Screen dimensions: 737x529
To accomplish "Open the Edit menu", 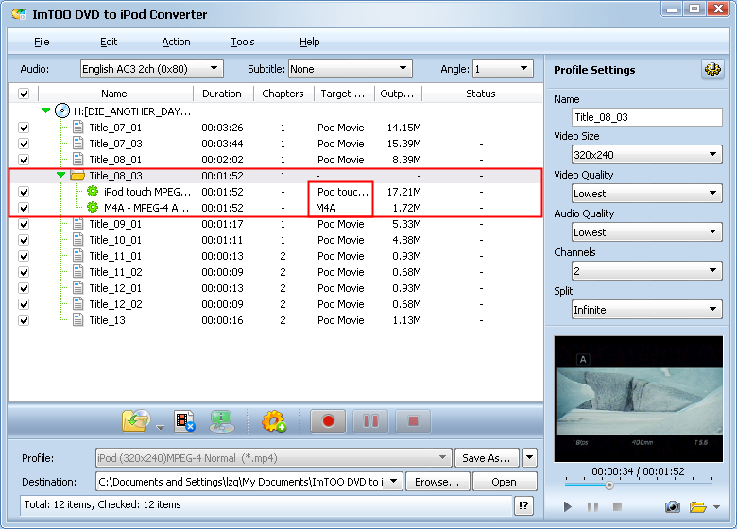I will (x=109, y=42).
